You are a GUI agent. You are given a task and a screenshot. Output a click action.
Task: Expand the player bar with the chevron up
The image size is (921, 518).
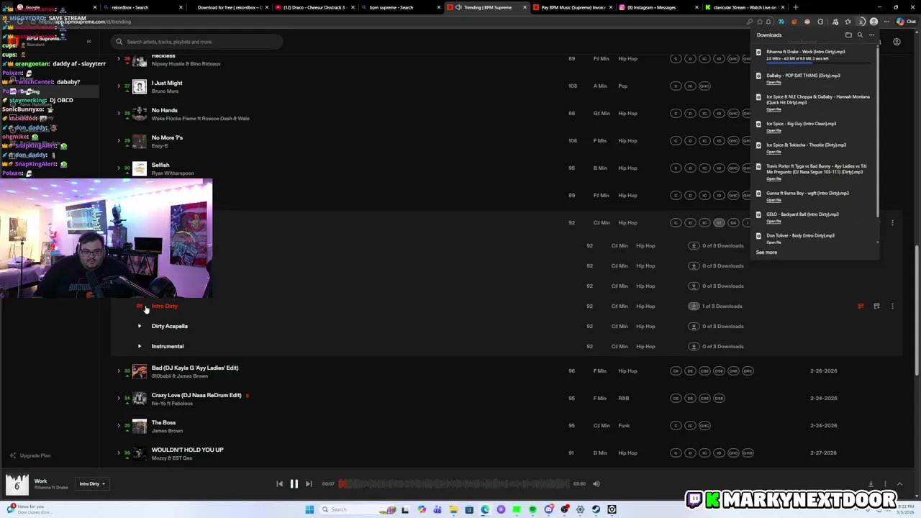coord(899,483)
